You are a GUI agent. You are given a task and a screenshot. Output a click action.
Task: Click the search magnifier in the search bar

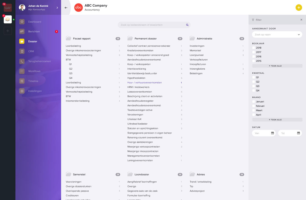187,25
